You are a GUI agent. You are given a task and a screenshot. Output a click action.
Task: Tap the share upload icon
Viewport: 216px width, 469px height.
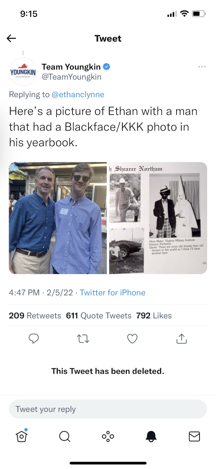click(181, 339)
